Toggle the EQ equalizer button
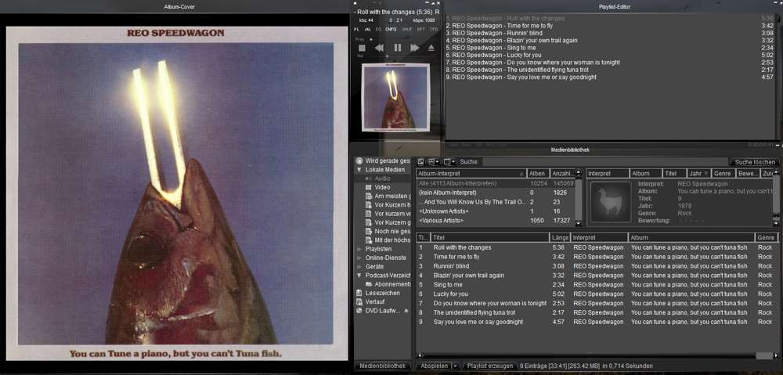 (x=378, y=29)
